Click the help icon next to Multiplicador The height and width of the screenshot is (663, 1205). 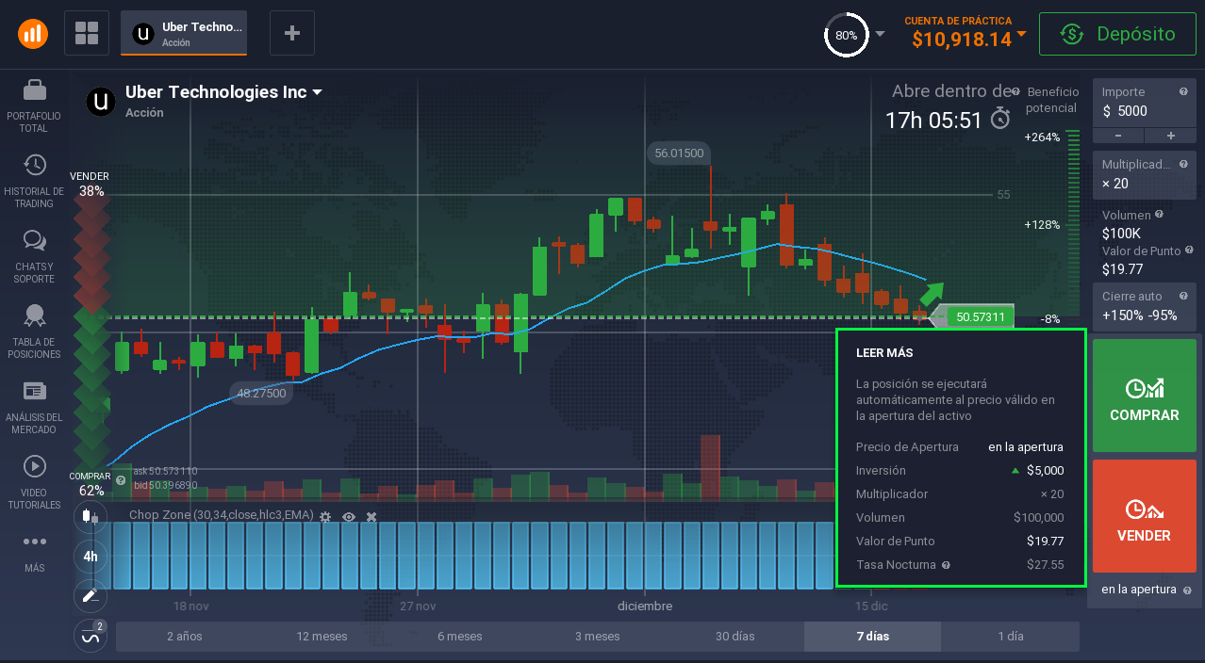point(1183,164)
